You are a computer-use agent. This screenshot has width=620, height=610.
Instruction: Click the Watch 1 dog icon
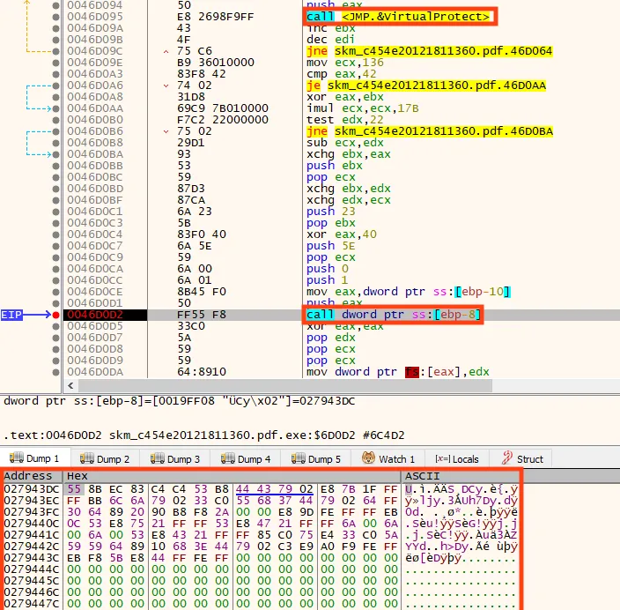(368, 458)
